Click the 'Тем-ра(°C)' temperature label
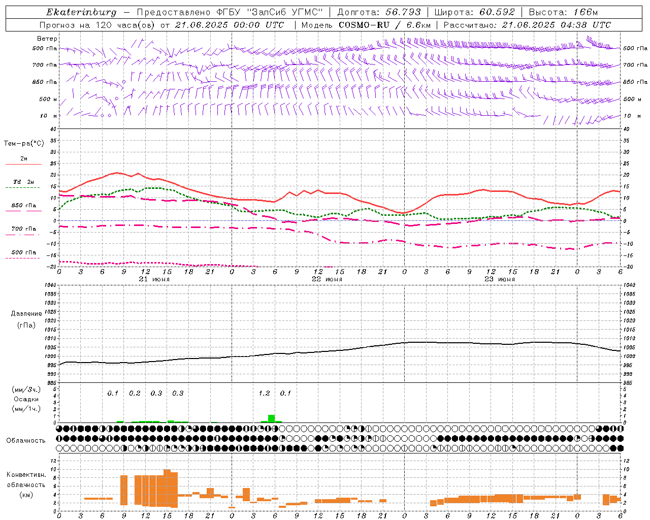 [x=24, y=144]
